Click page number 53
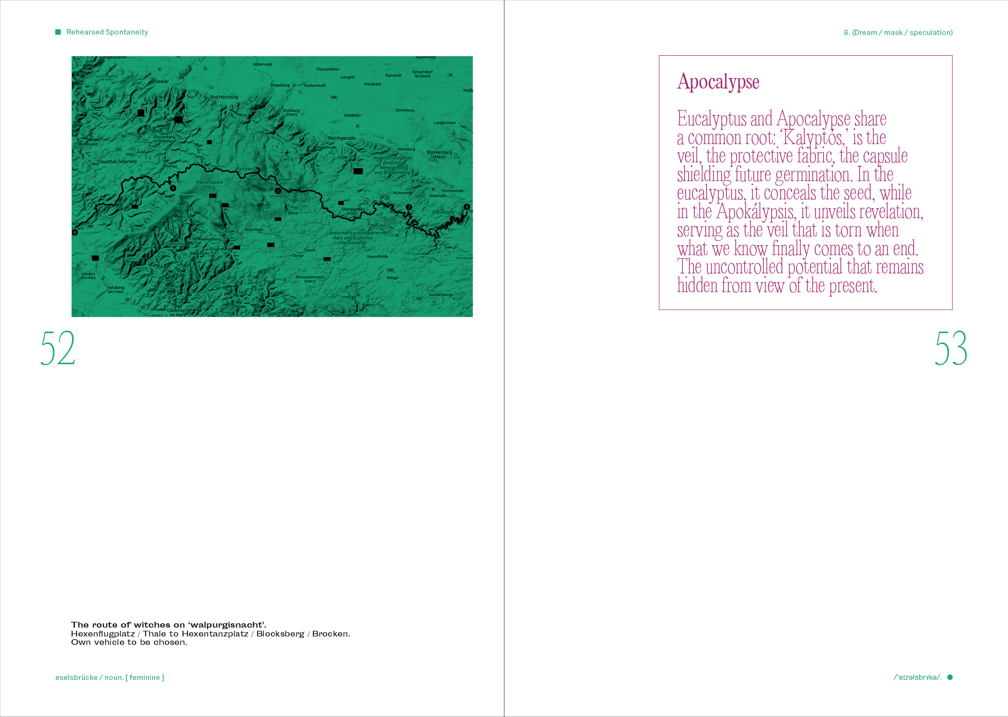1008x717 pixels. (x=951, y=348)
